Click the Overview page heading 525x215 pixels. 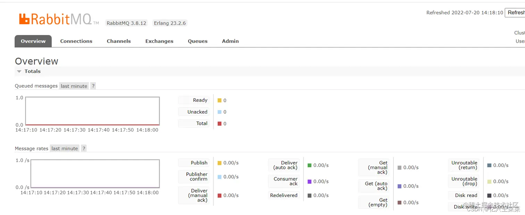36,61
